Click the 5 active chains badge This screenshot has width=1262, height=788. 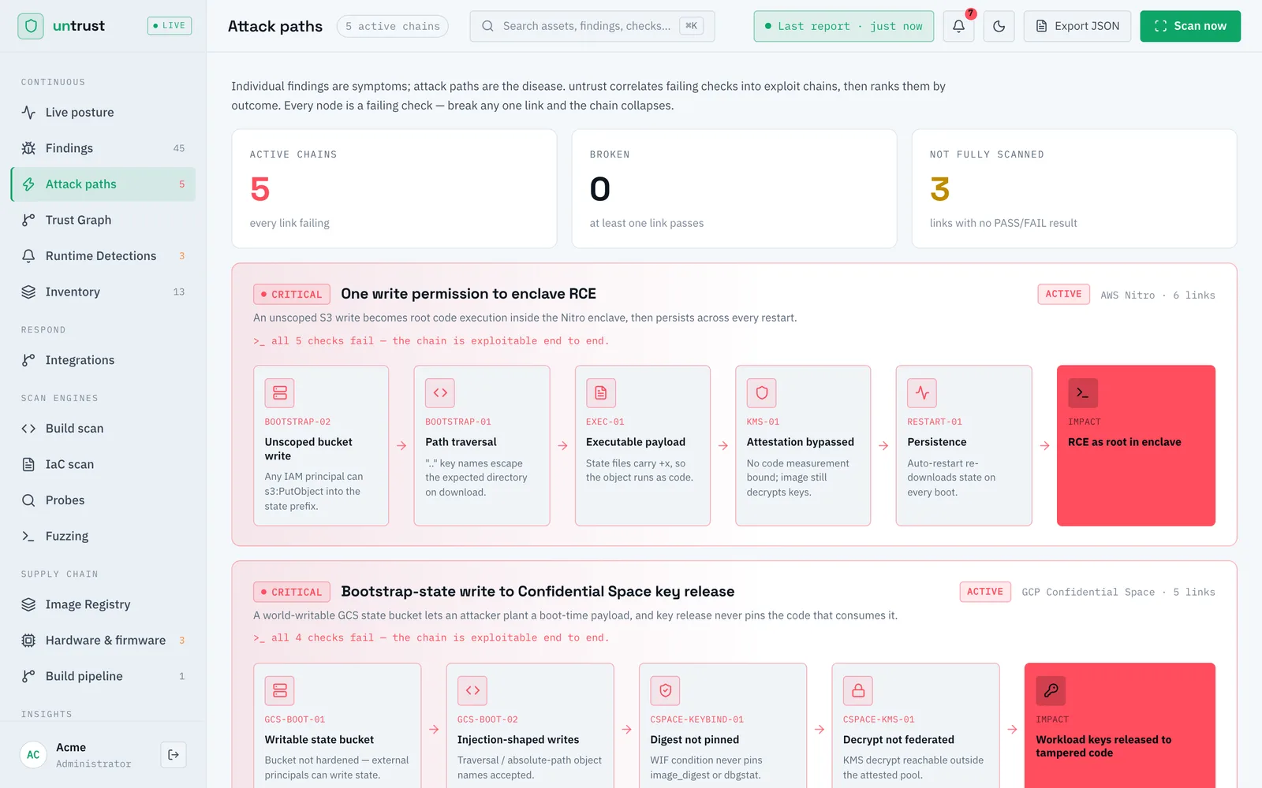tap(393, 26)
